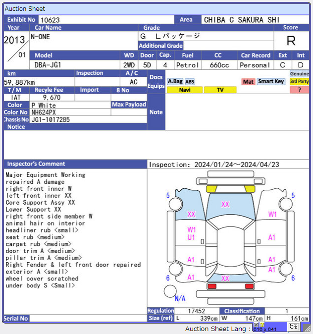Click the A/C value AC

point(134,82)
